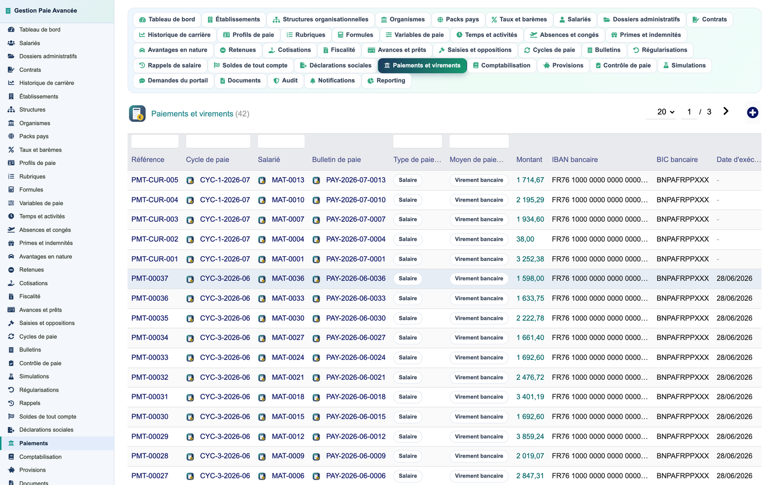
Task: Open Contrôle de paie tab
Action: tap(623, 66)
